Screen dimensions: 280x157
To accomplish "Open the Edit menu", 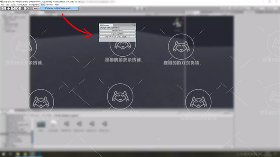I will pos(7,5).
